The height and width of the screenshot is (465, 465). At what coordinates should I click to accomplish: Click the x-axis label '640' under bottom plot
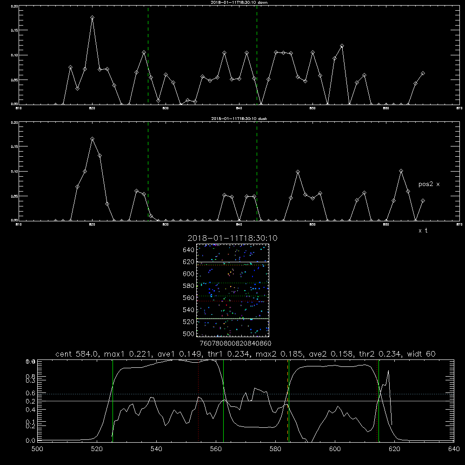[454, 449]
